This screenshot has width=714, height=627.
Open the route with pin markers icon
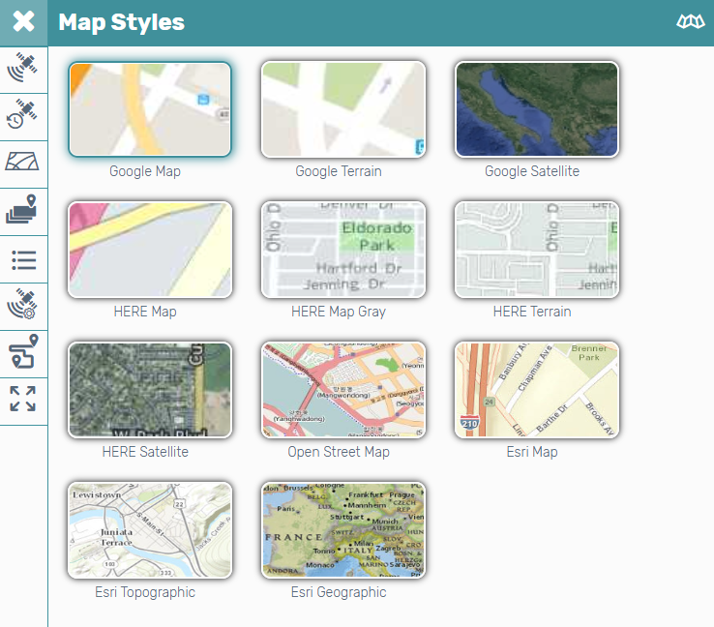point(23,351)
